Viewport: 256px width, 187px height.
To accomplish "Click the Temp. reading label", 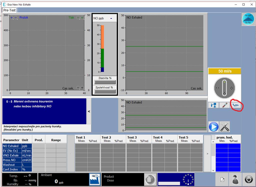I will pyautogui.click(x=13, y=176).
